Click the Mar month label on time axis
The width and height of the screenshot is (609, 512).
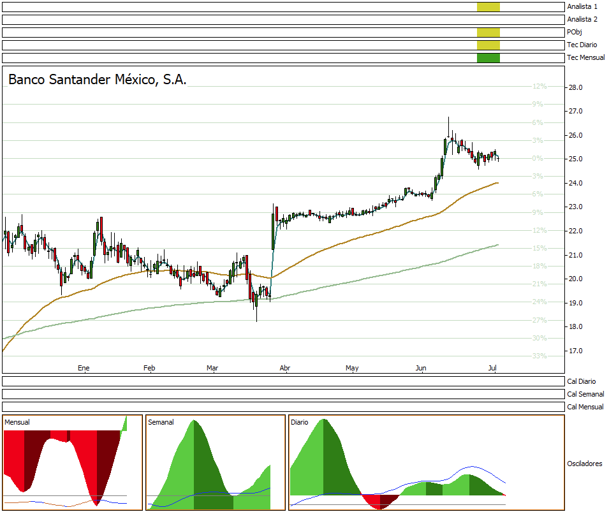click(x=212, y=368)
